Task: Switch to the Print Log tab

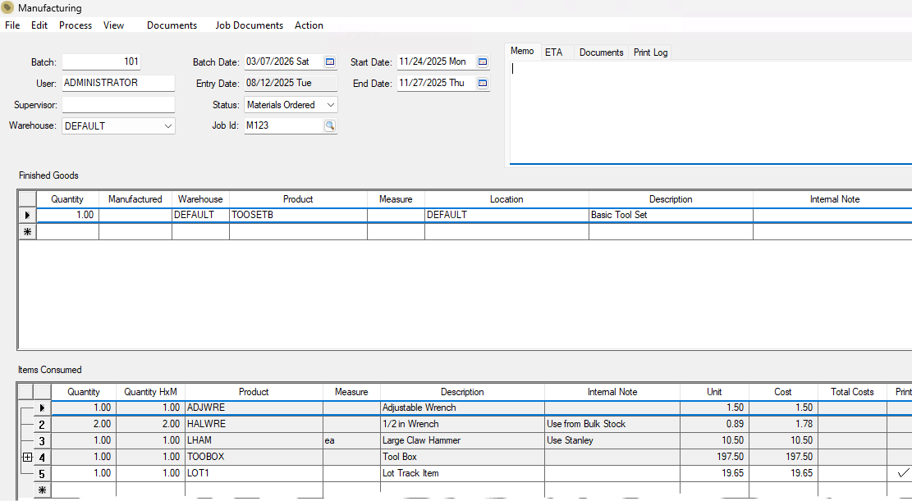Action: coord(650,52)
